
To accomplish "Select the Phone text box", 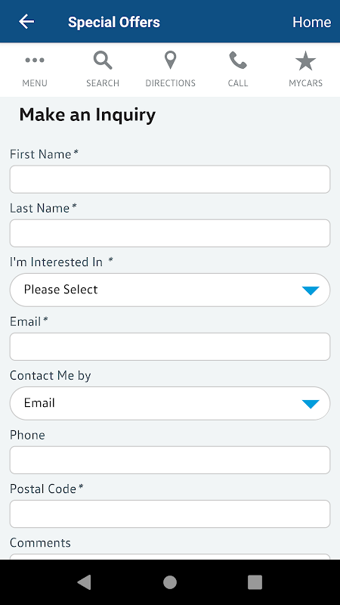I will pyautogui.click(x=170, y=461).
